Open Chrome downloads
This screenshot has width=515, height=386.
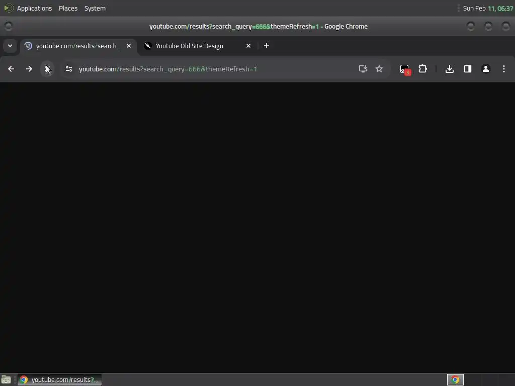(x=450, y=69)
